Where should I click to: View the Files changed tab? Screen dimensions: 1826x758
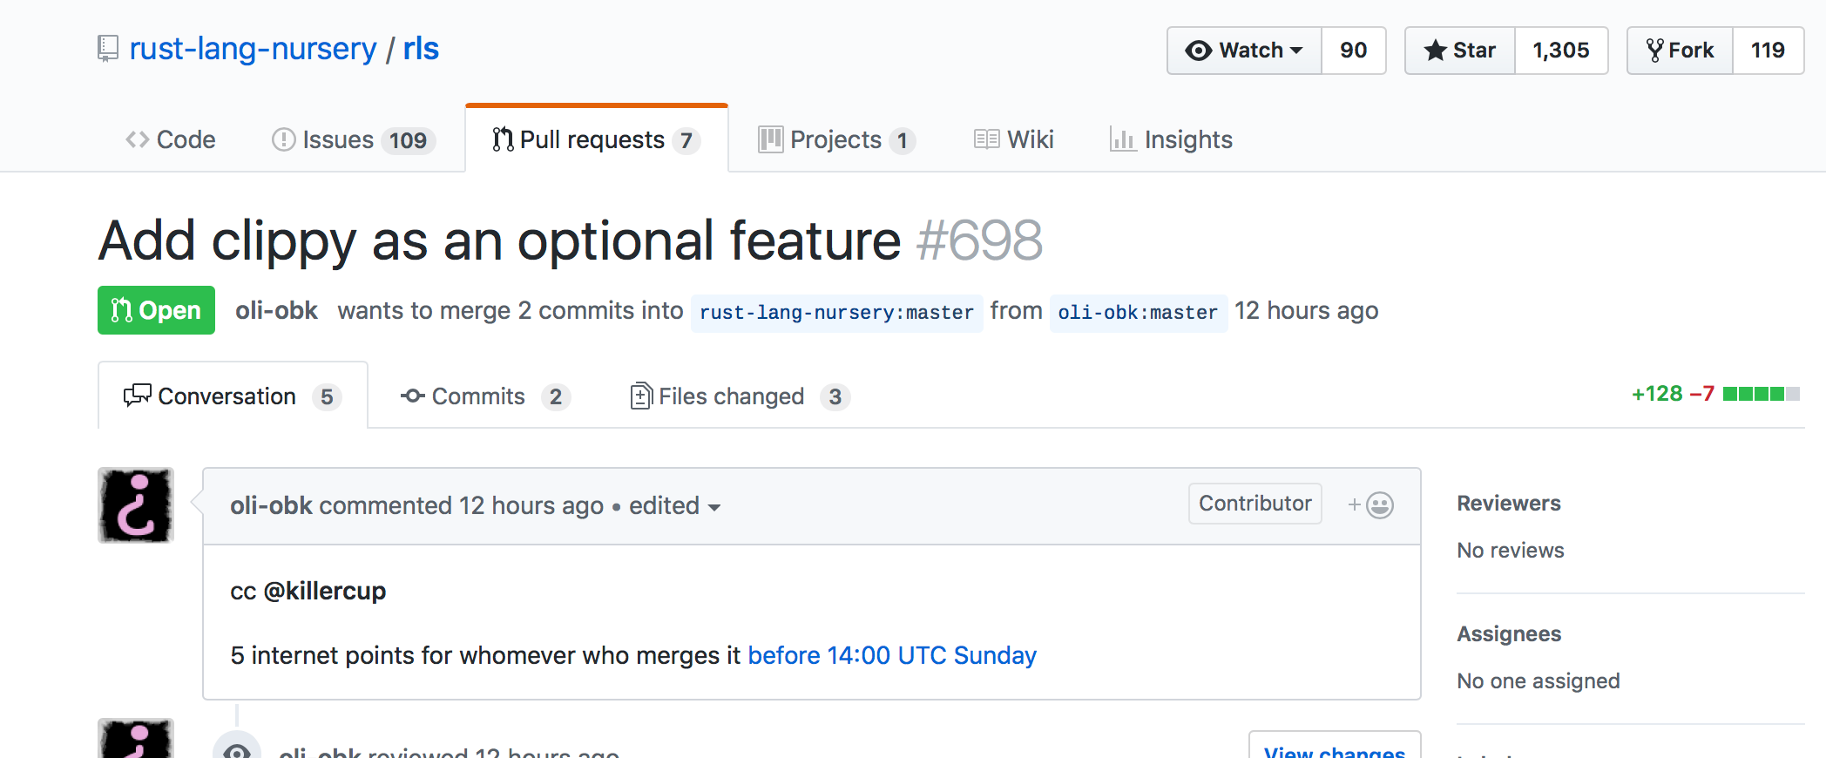pyautogui.click(x=739, y=396)
